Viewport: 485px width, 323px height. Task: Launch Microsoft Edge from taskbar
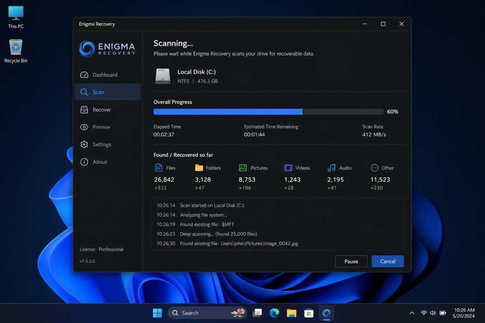click(275, 313)
